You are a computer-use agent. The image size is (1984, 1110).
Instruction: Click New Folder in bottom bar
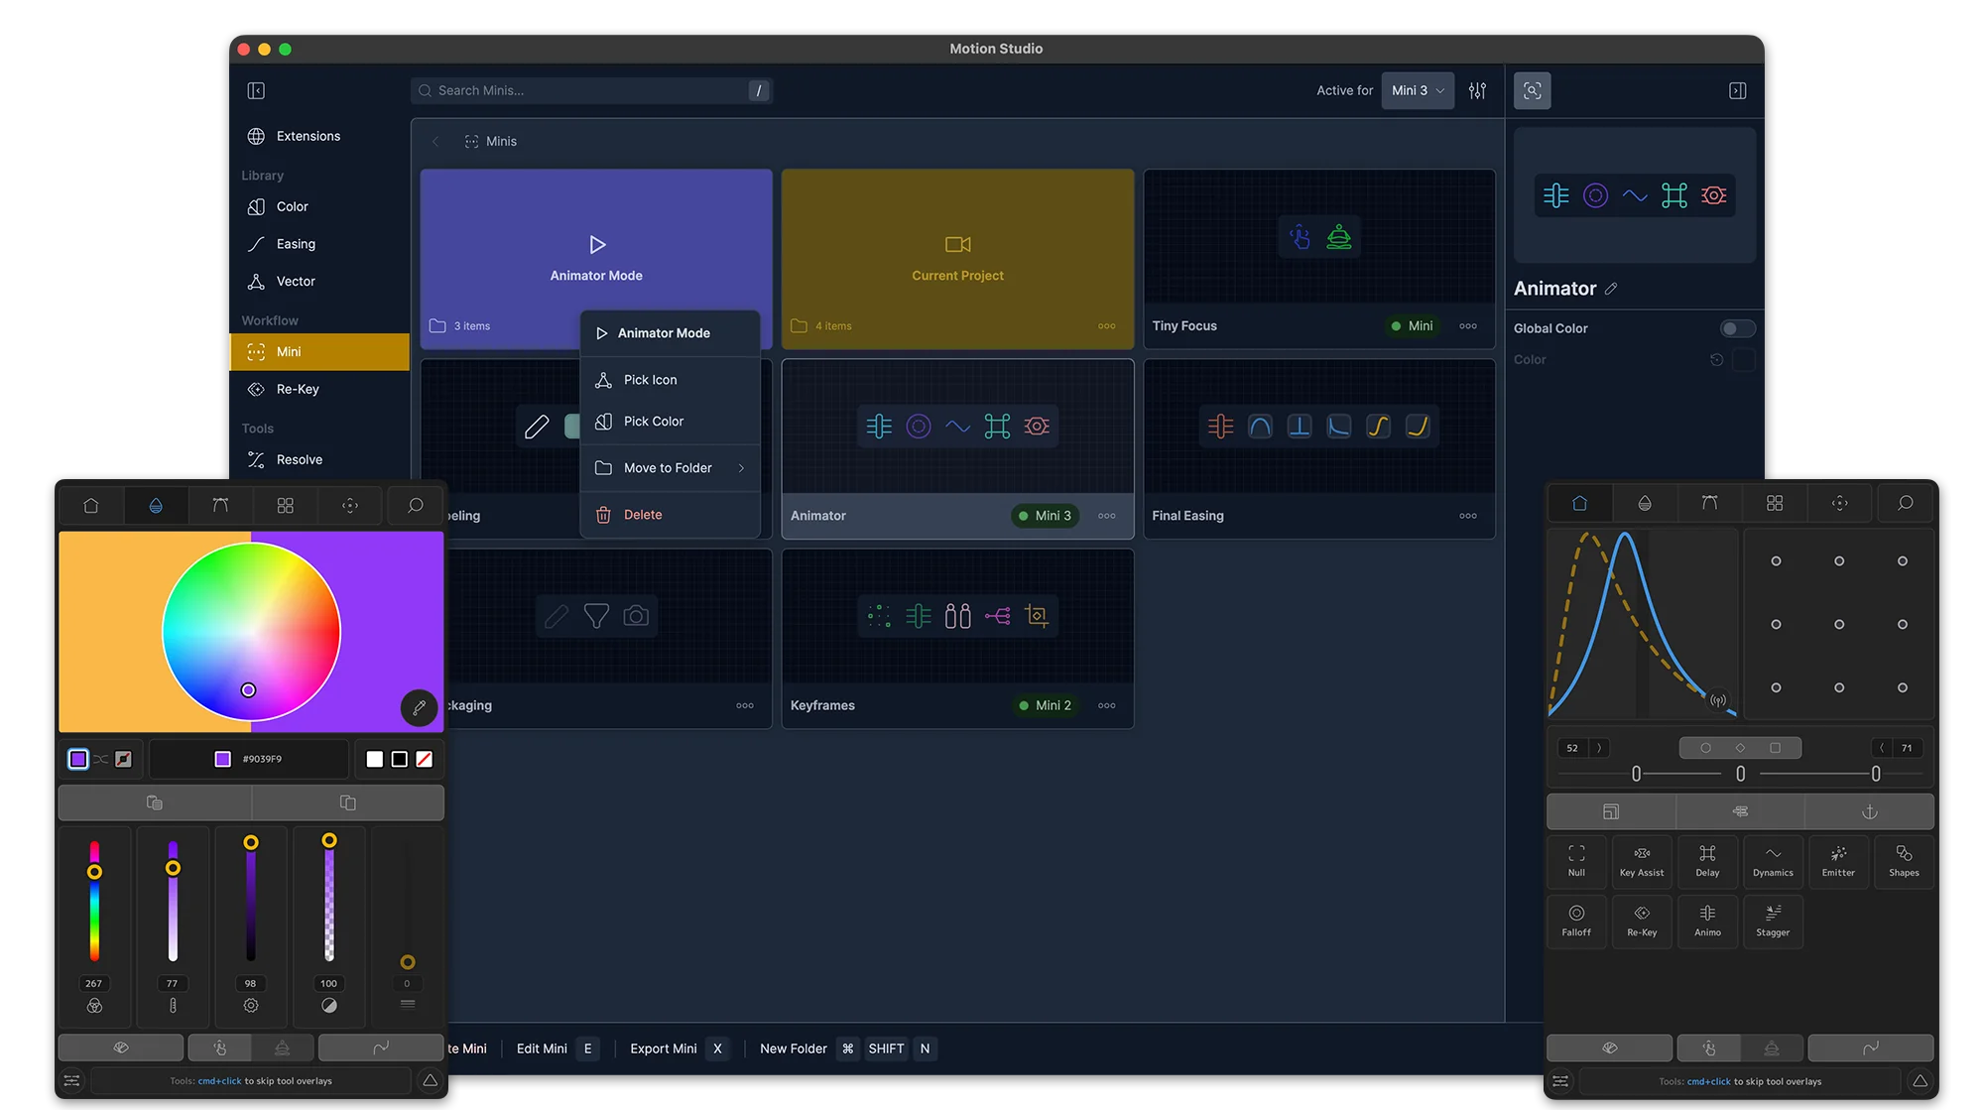point(794,1048)
